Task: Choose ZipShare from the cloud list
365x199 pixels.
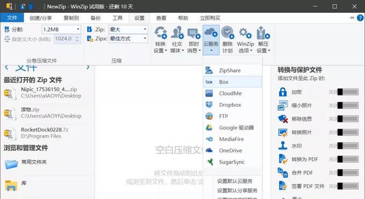Action: click(232, 70)
